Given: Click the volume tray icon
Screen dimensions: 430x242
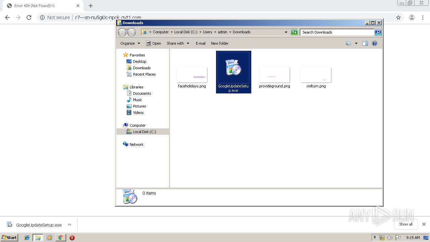Looking at the screenshot, I should coord(390,238).
